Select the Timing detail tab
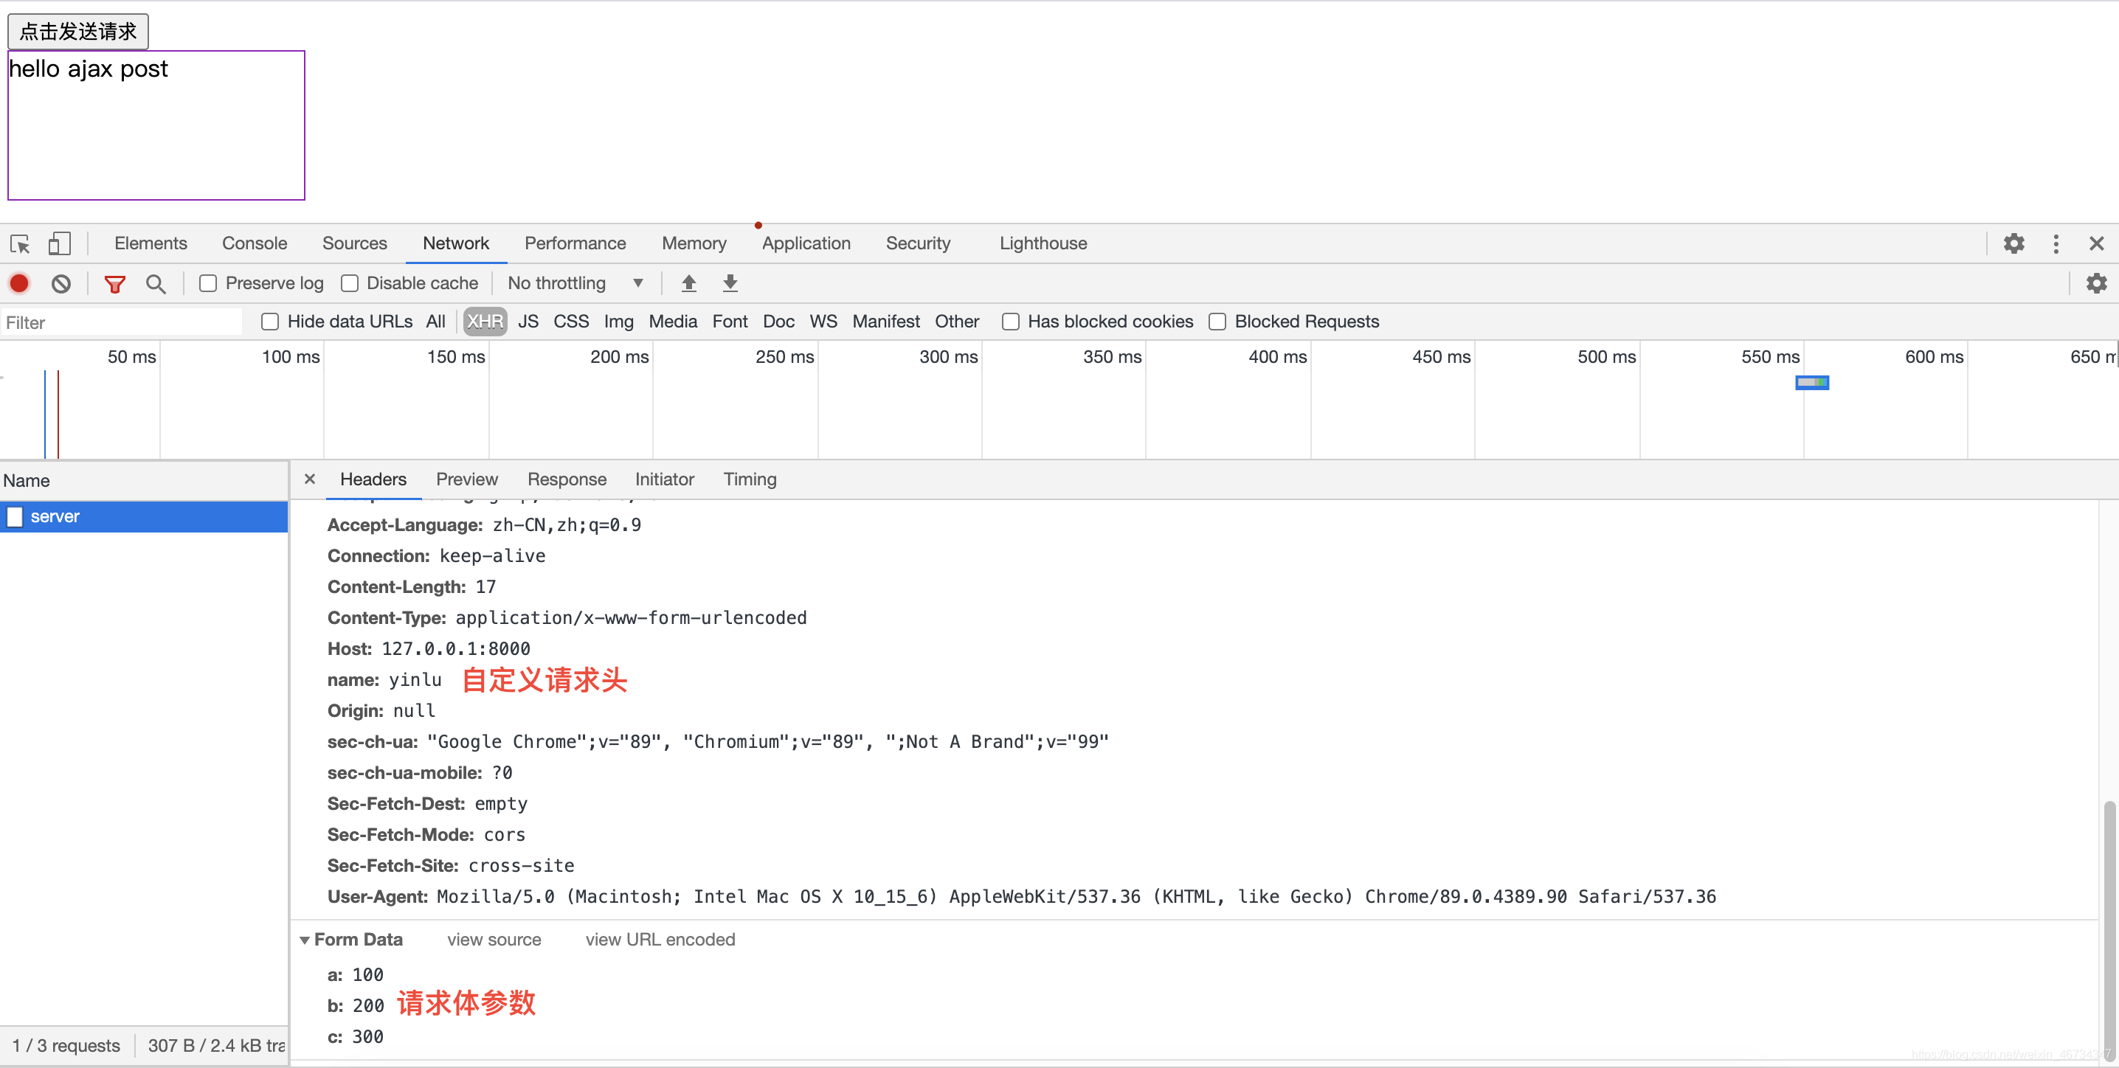Image resolution: width=2119 pixels, height=1068 pixels. coord(750,479)
